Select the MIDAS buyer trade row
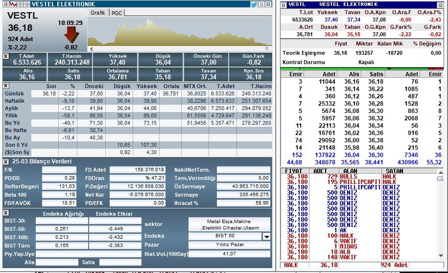The height and width of the screenshot is (273, 448). pyautogui.click(x=359, y=246)
